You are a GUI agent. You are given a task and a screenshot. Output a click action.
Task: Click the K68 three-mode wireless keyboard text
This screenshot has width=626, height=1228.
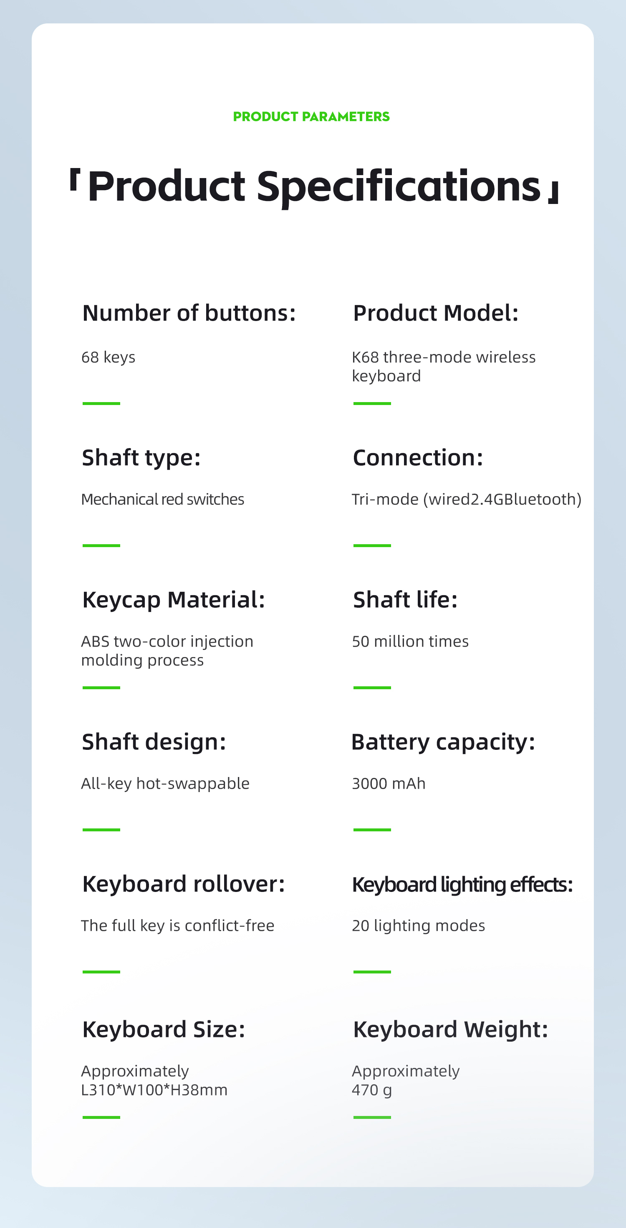(443, 366)
